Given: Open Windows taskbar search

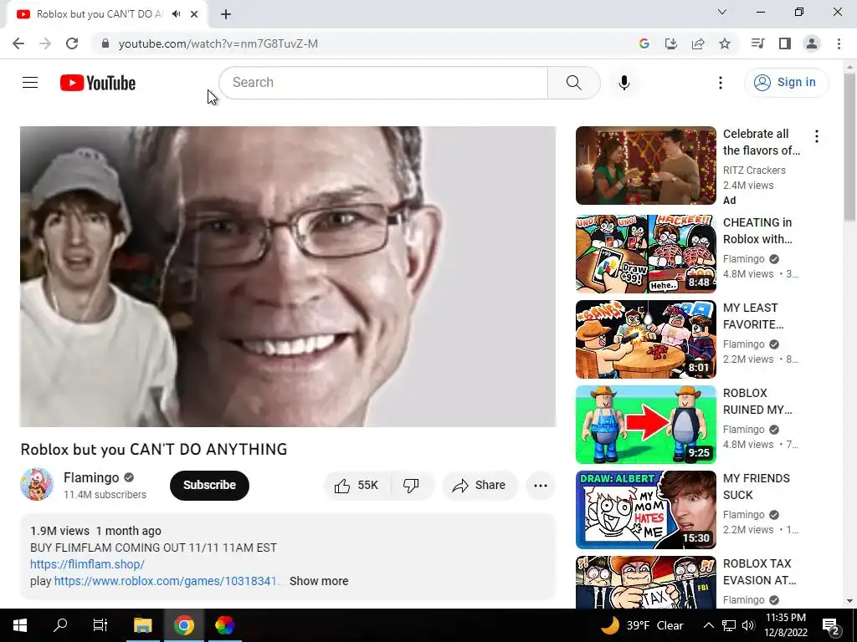Looking at the screenshot, I should 60,625.
